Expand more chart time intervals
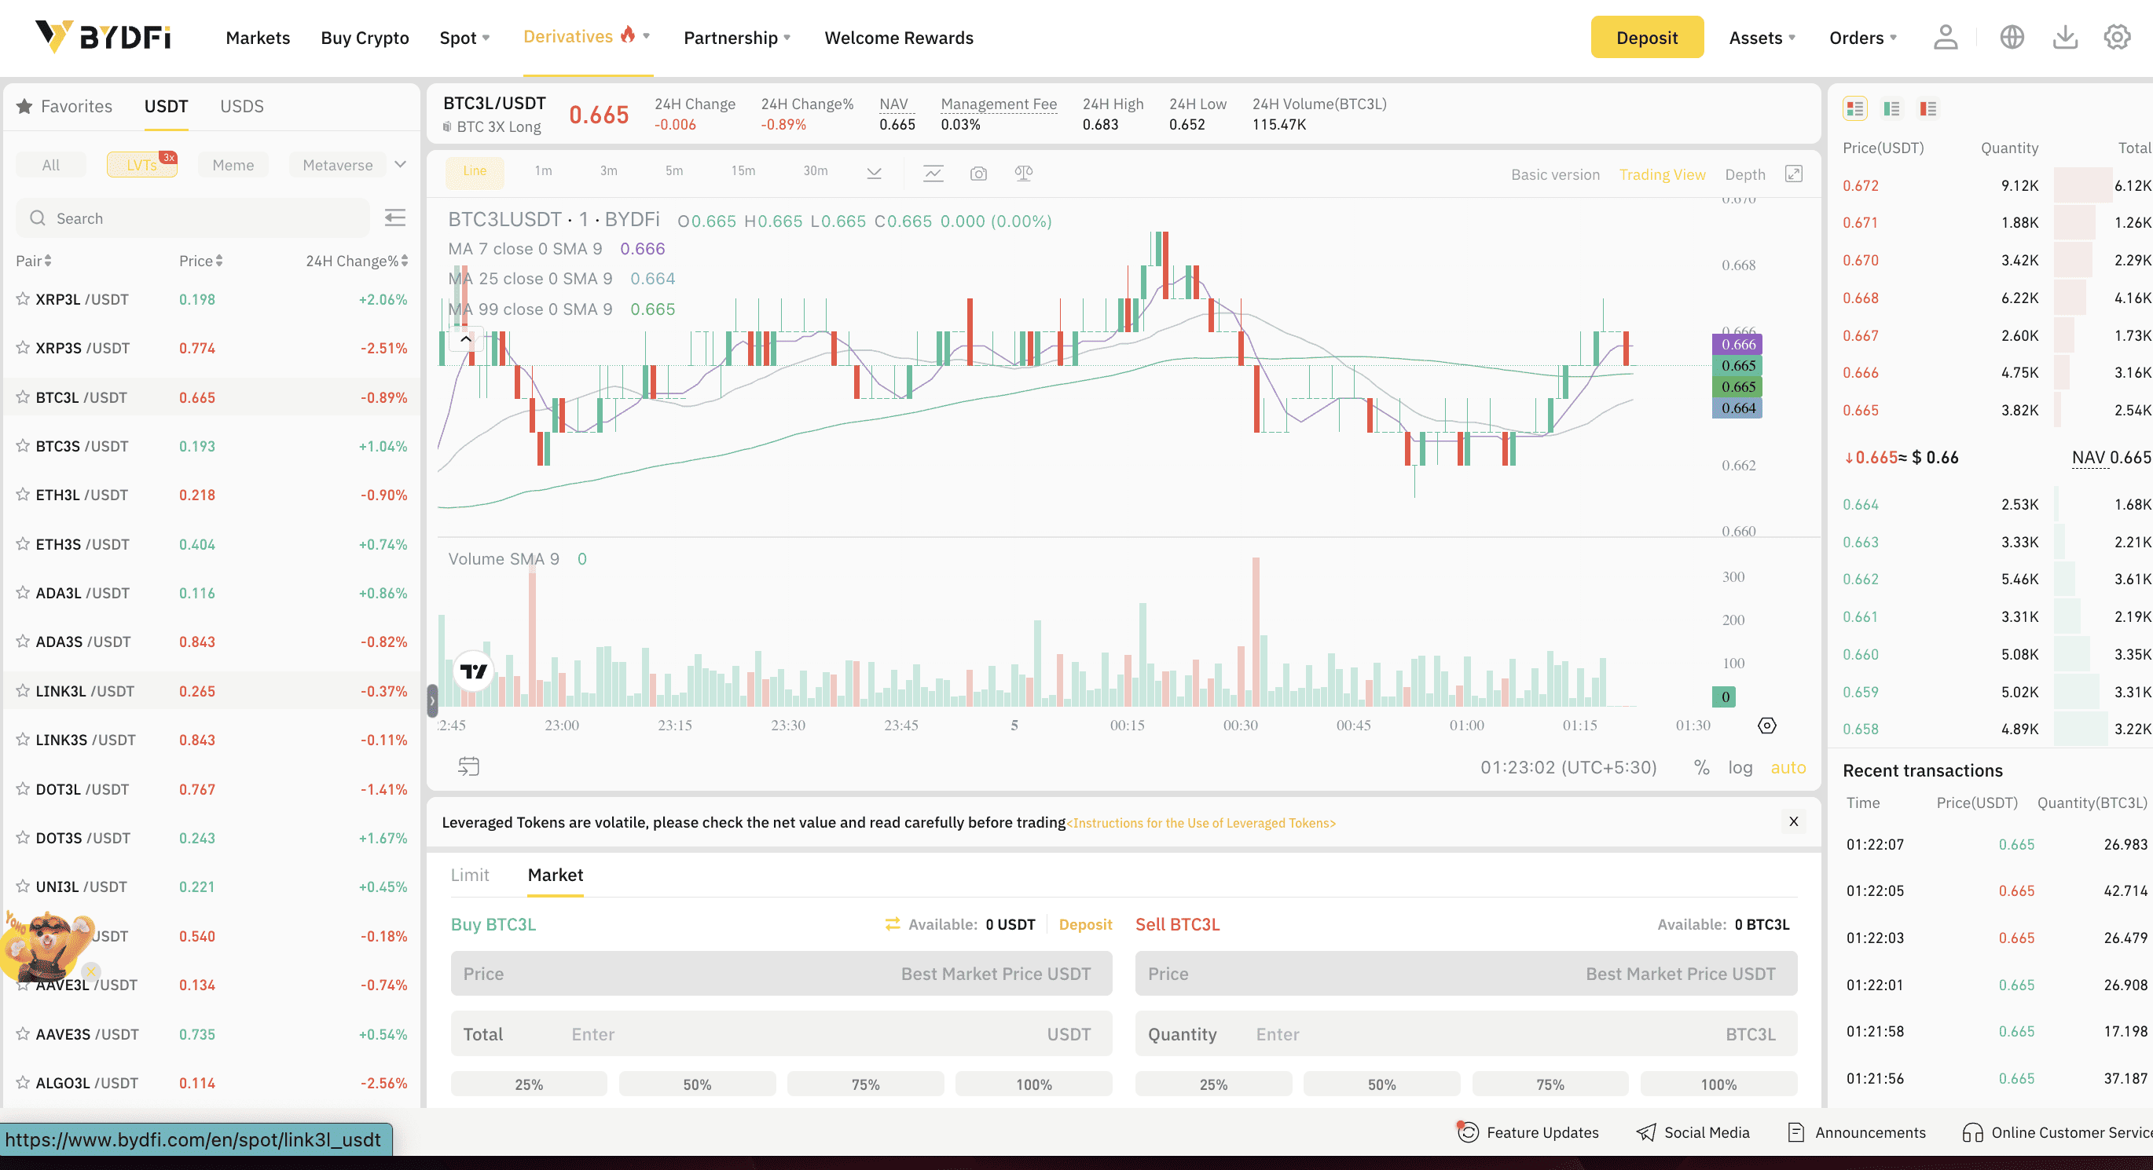The width and height of the screenshot is (2153, 1170). pyautogui.click(x=874, y=174)
